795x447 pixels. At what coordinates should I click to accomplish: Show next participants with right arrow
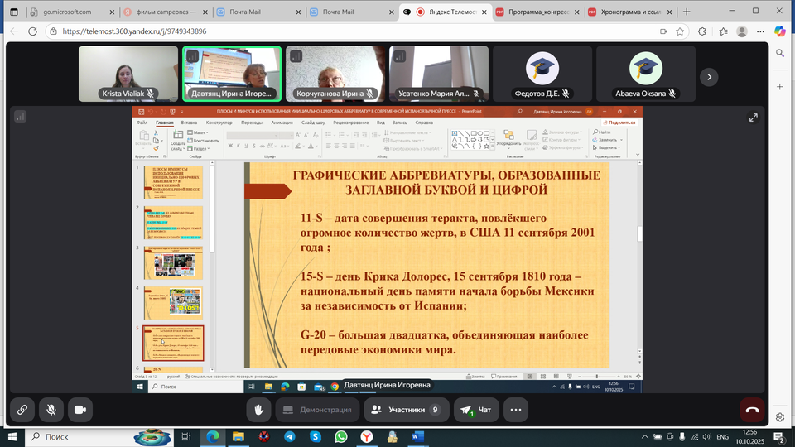pyautogui.click(x=709, y=77)
